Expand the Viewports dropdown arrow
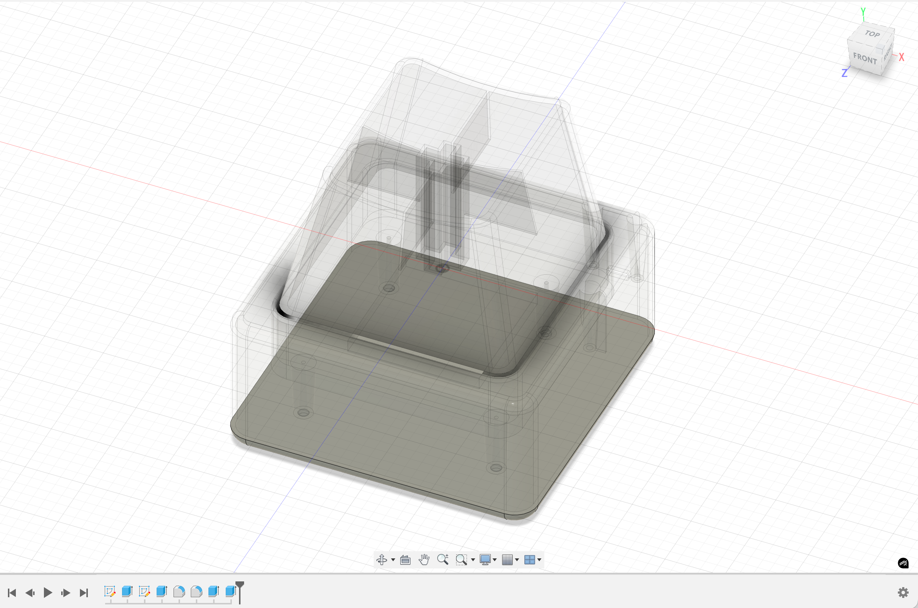Image resolution: width=918 pixels, height=608 pixels. pyautogui.click(x=539, y=559)
